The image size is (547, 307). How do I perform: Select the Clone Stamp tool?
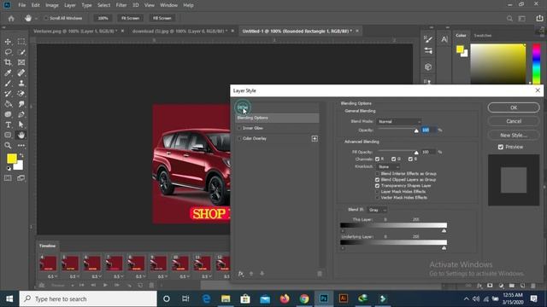21,84
